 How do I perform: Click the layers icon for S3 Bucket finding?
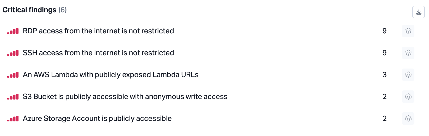tap(408, 97)
